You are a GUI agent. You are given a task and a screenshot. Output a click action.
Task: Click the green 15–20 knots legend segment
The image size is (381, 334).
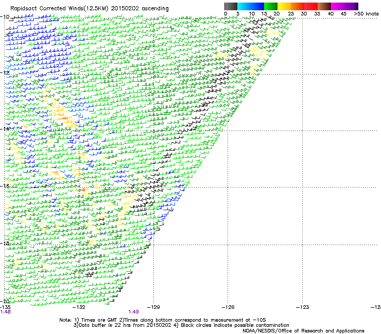[x=271, y=6]
